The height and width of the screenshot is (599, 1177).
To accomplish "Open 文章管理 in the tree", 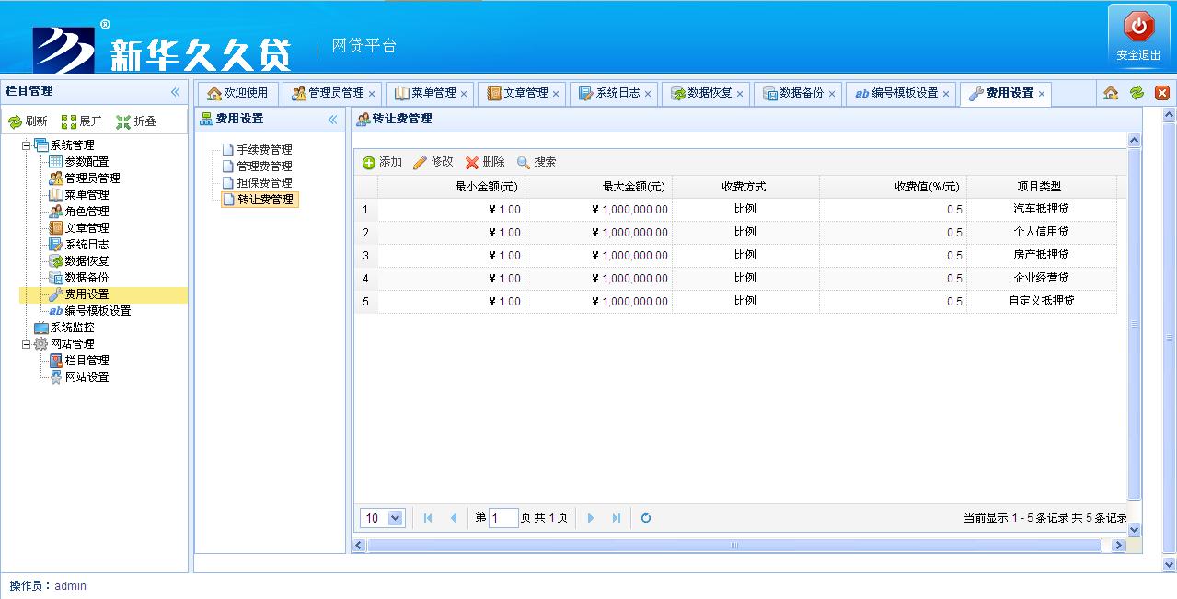I will (x=87, y=228).
